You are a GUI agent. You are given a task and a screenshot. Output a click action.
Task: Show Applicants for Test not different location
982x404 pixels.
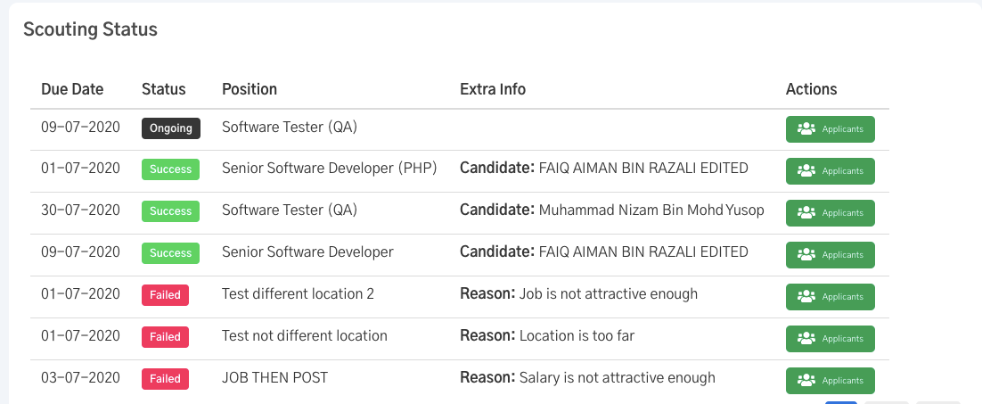click(x=830, y=339)
